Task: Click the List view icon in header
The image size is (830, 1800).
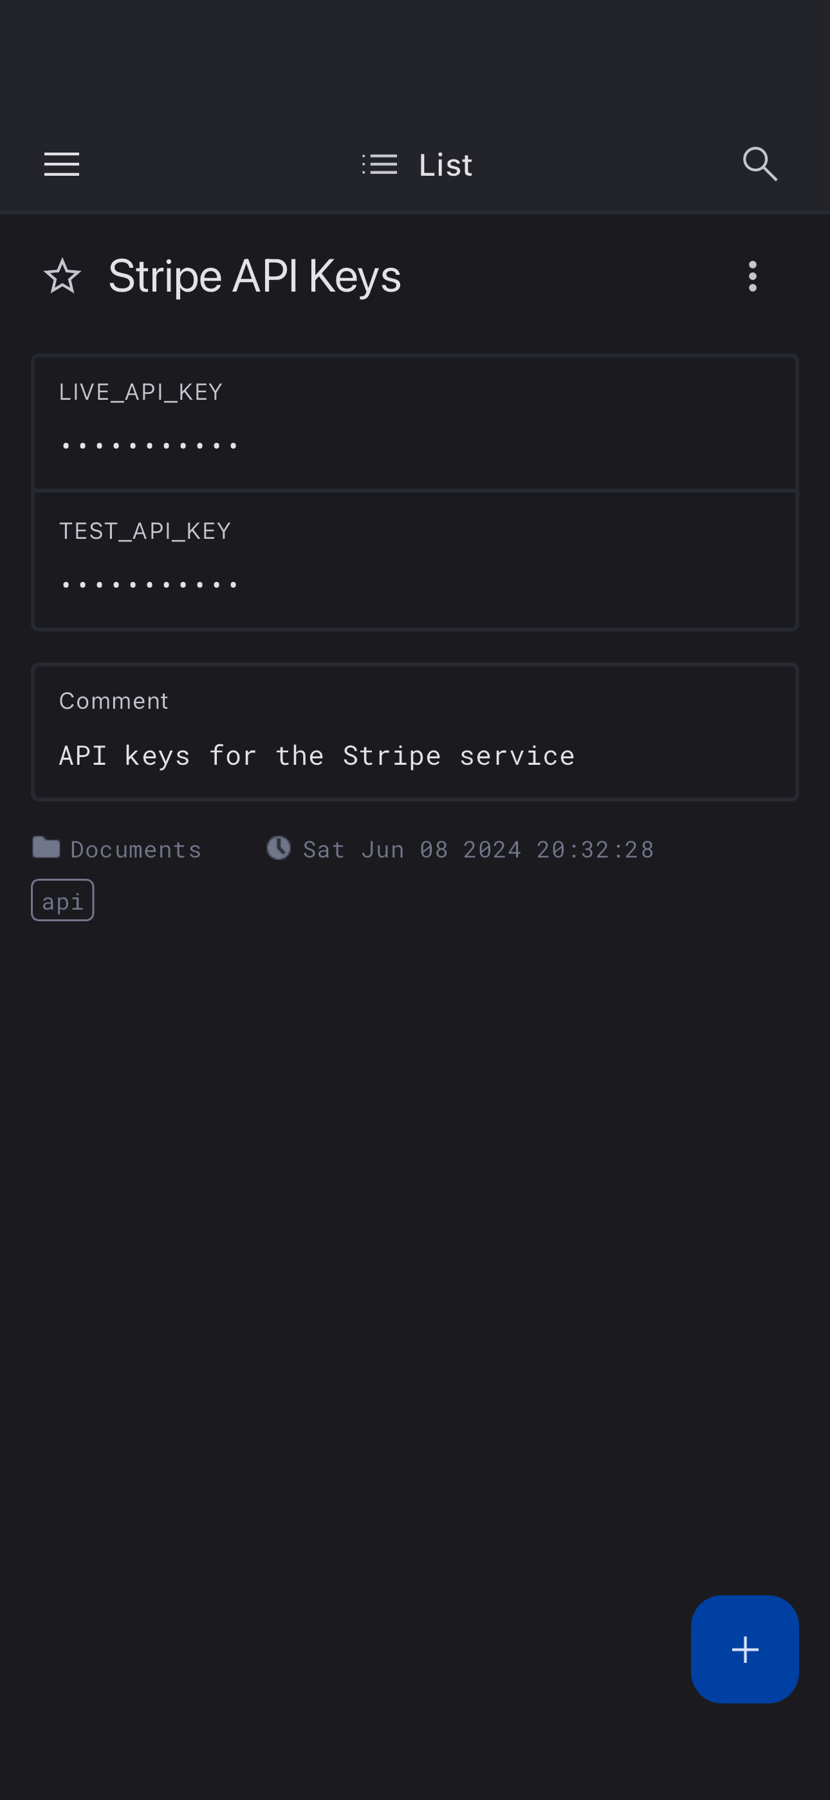Action: coord(380,165)
